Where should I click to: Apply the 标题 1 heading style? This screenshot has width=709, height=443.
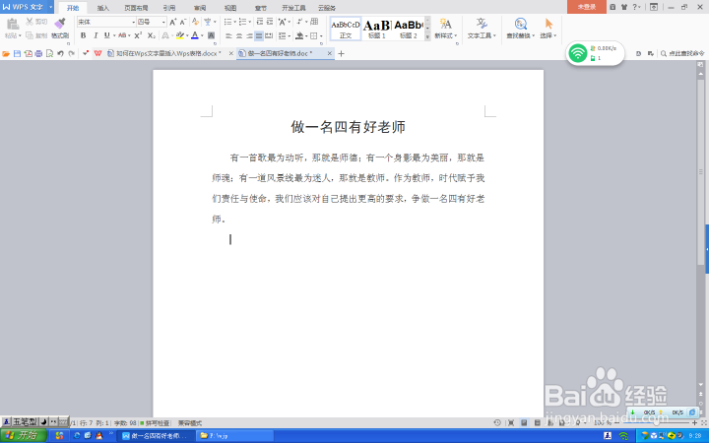pyautogui.click(x=377, y=29)
